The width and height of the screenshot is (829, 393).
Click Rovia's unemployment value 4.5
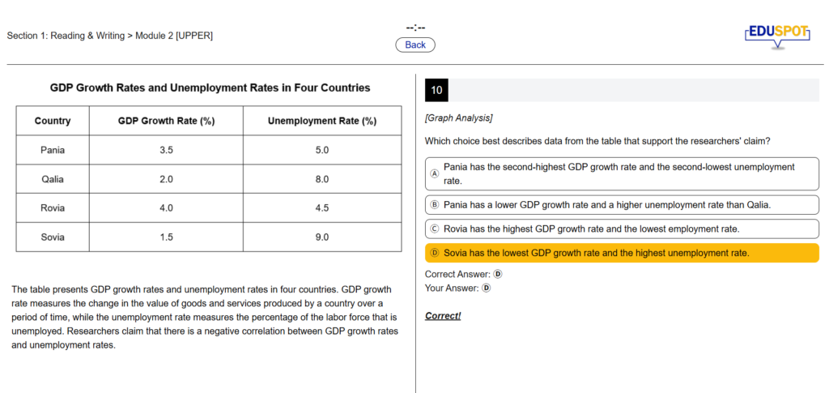(x=322, y=208)
